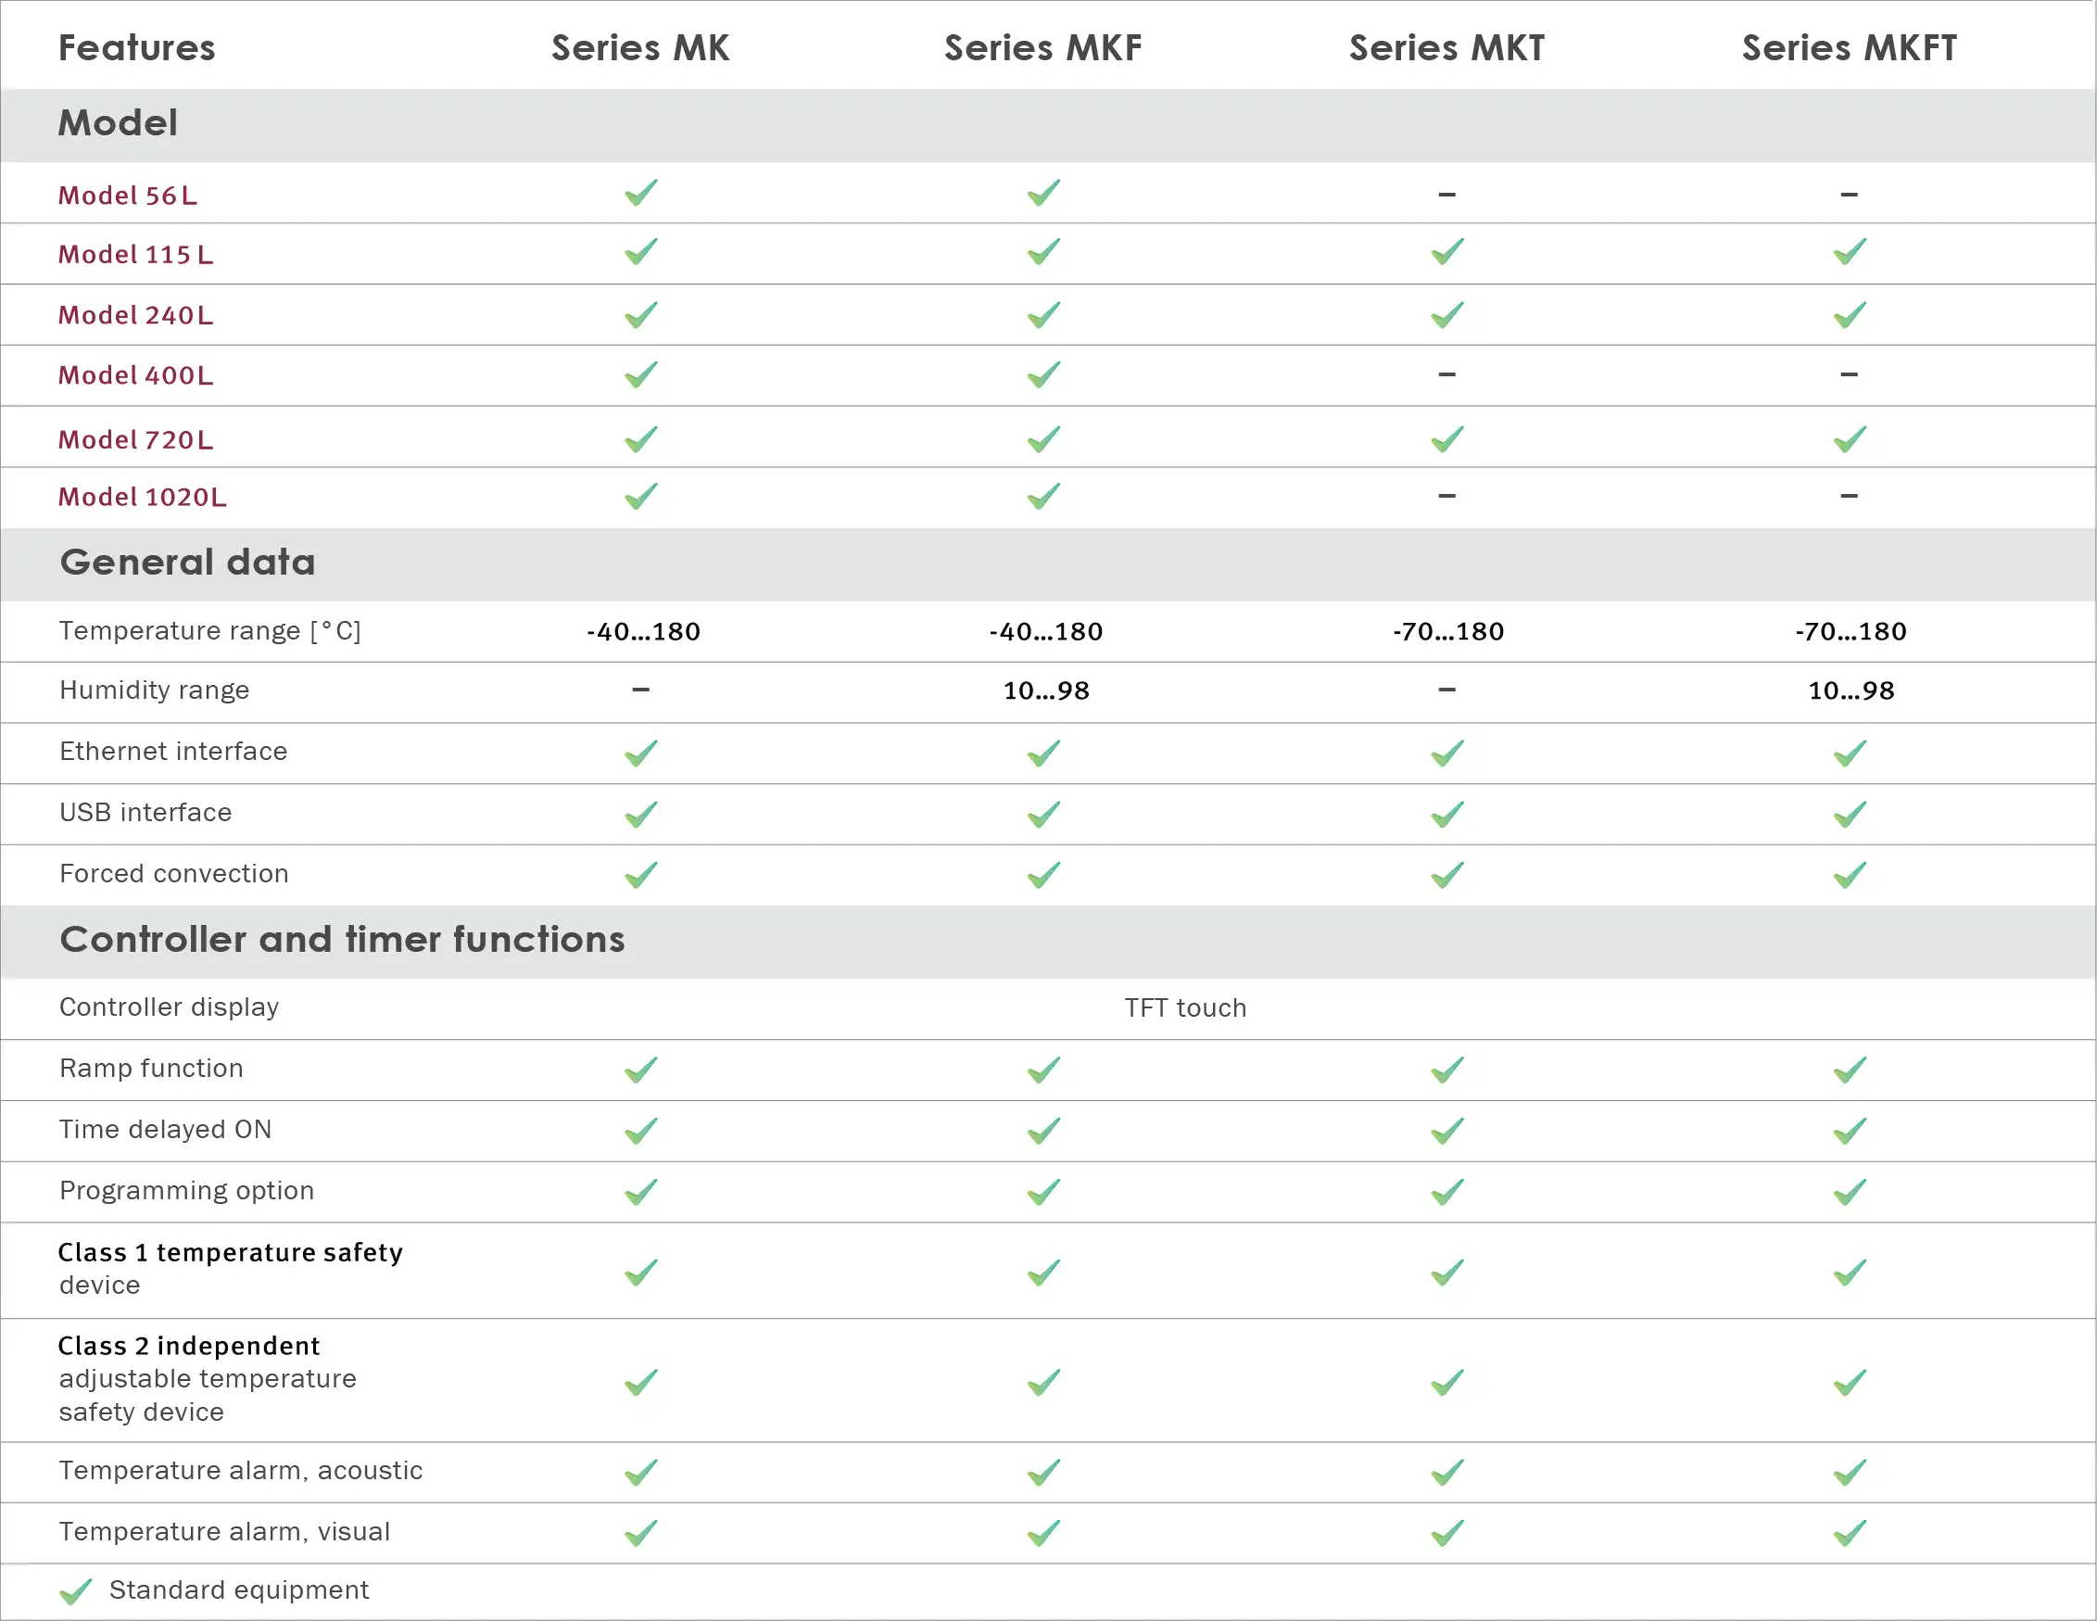Click the 10...98 humidity value under Series MKFT
This screenshot has height=1621, width=2097.
pos(1851,690)
